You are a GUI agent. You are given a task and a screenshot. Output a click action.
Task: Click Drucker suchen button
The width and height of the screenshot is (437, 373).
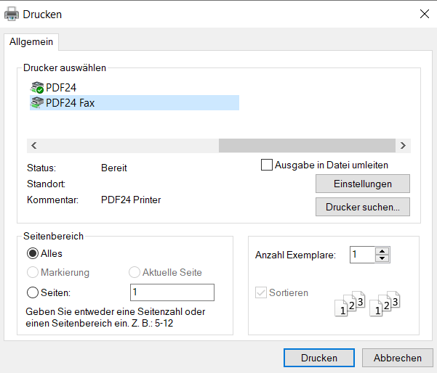click(363, 207)
